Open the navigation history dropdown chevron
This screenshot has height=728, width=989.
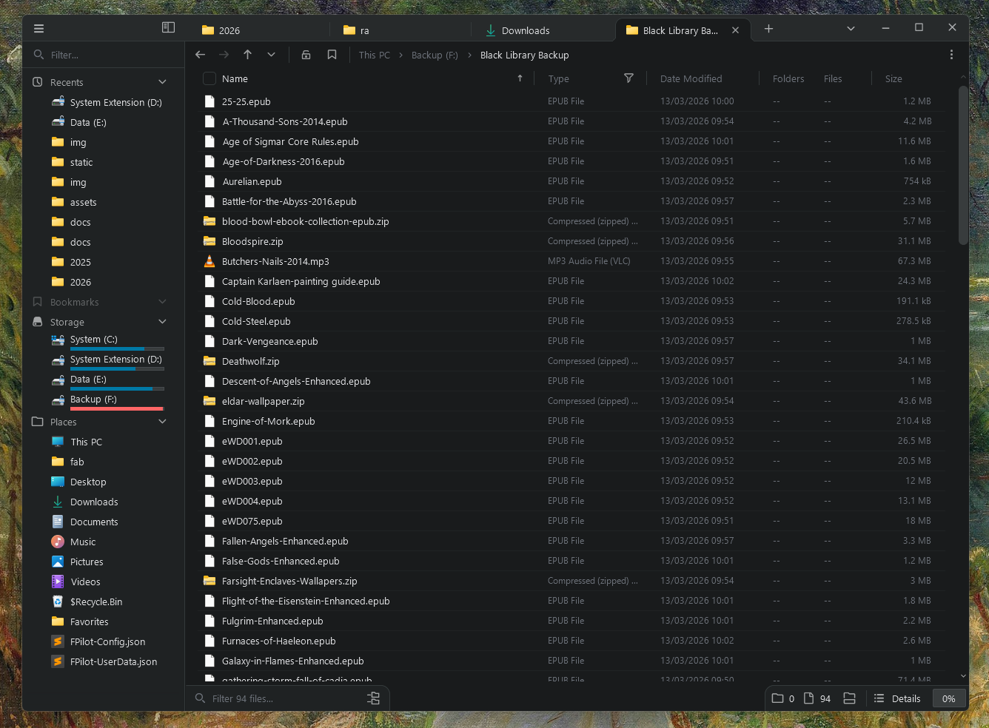click(272, 55)
